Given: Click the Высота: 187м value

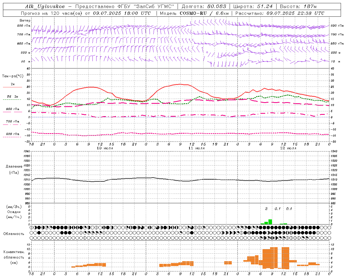Looking at the screenshot, I should pyautogui.click(x=298, y=6).
